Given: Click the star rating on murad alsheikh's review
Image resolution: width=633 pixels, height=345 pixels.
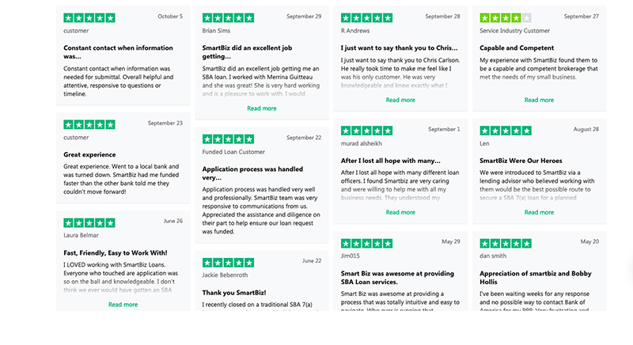Looking at the screenshot, I should pyautogui.click(x=366, y=131).
